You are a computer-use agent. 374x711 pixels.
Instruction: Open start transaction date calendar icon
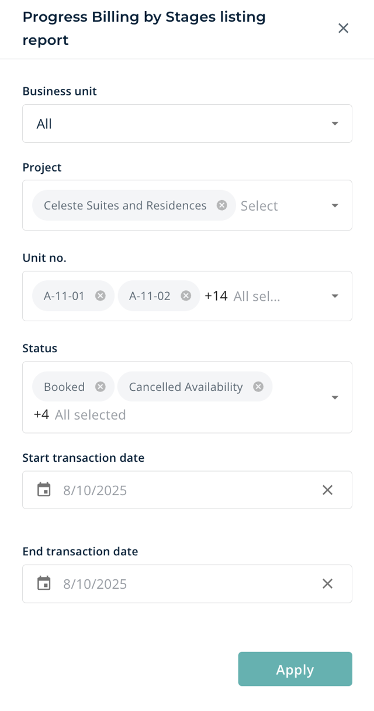point(44,490)
